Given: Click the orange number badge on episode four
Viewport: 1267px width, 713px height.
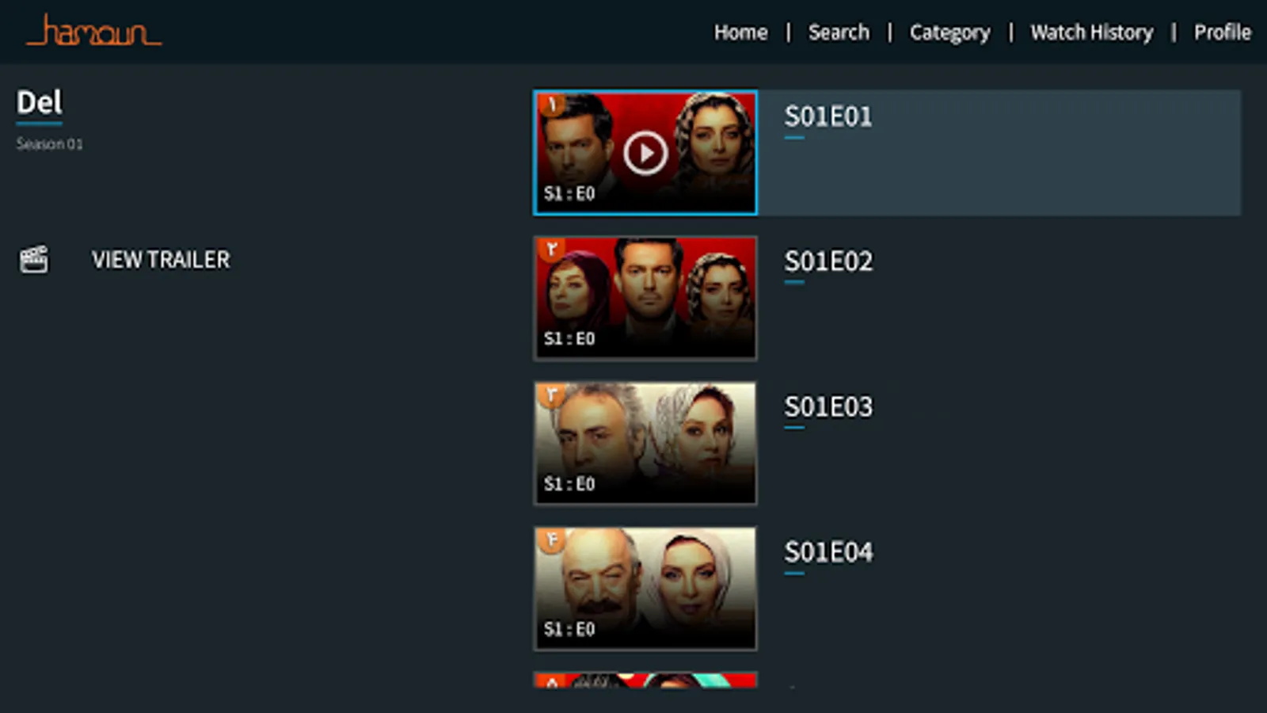Looking at the screenshot, I should (x=551, y=540).
